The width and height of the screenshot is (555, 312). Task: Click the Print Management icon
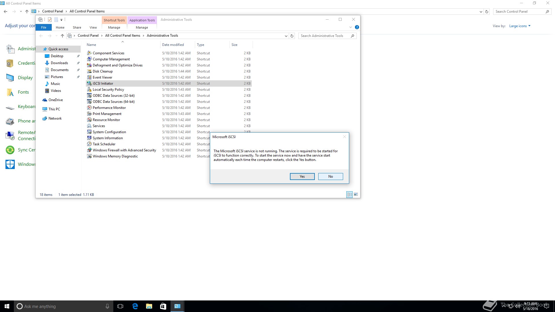89,114
